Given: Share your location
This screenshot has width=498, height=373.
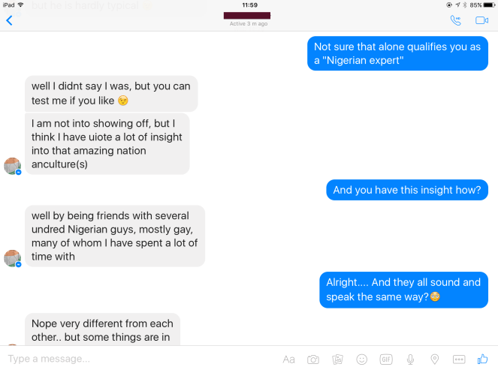Looking at the screenshot, I should coord(434,359).
